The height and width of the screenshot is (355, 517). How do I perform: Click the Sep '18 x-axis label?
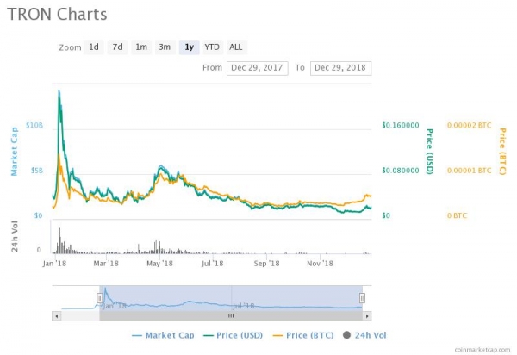[266, 264]
